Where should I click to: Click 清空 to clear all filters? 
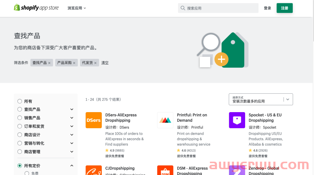point(105,63)
